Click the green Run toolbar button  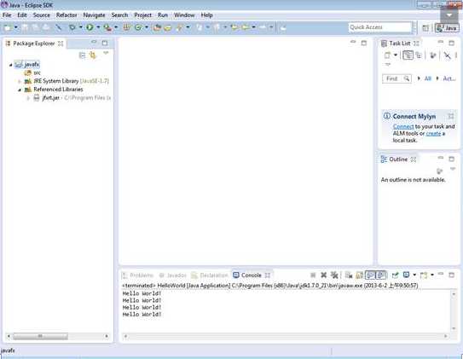pyautogui.click(x=90, y=27)
